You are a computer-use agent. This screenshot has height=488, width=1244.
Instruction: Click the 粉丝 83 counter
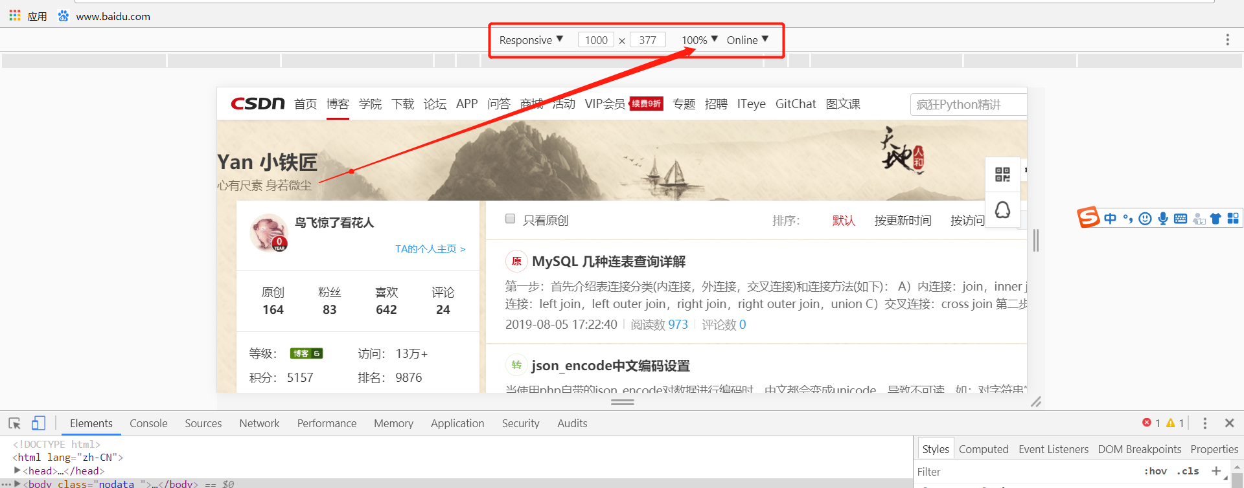coord(330,301)
